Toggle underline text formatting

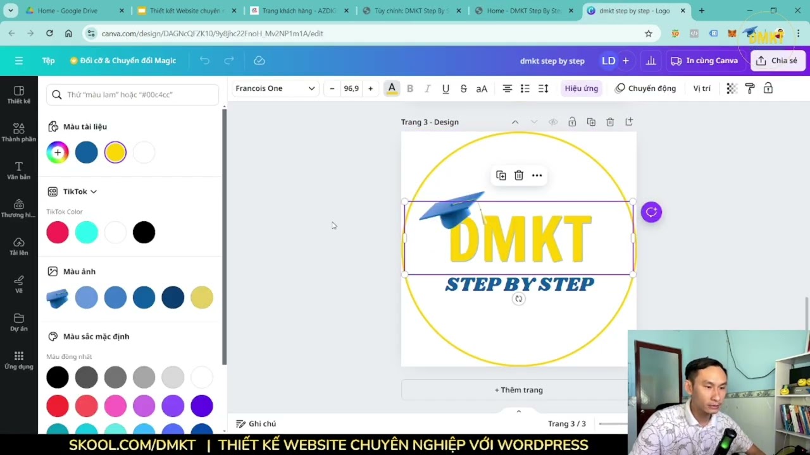[445, 88]
